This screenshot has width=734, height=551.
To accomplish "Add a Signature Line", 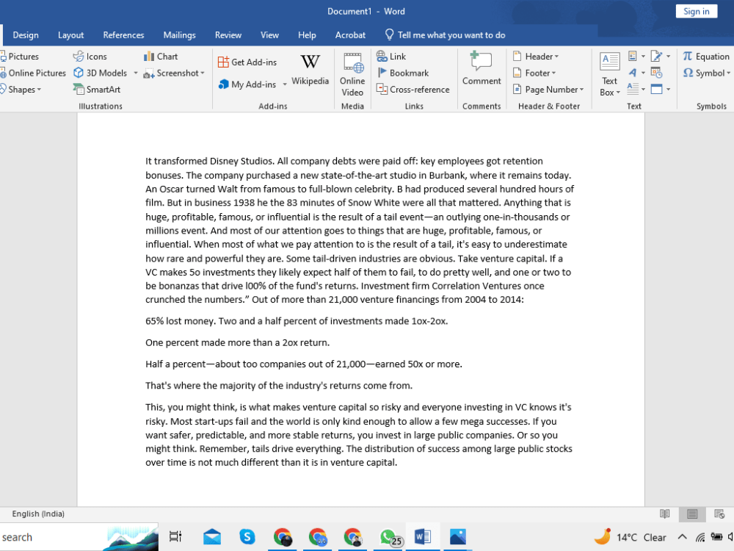I will [x=661, y=57].
